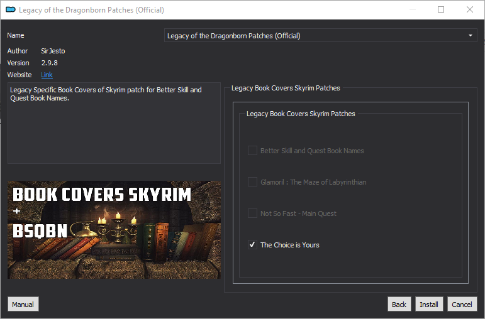Click the Mod Organizer icon in title bar
This screenshot has width=485, height=319.
11,9
